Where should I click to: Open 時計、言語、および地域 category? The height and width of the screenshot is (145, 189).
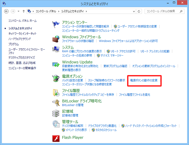pyautogui.click(x=22, y=63)
